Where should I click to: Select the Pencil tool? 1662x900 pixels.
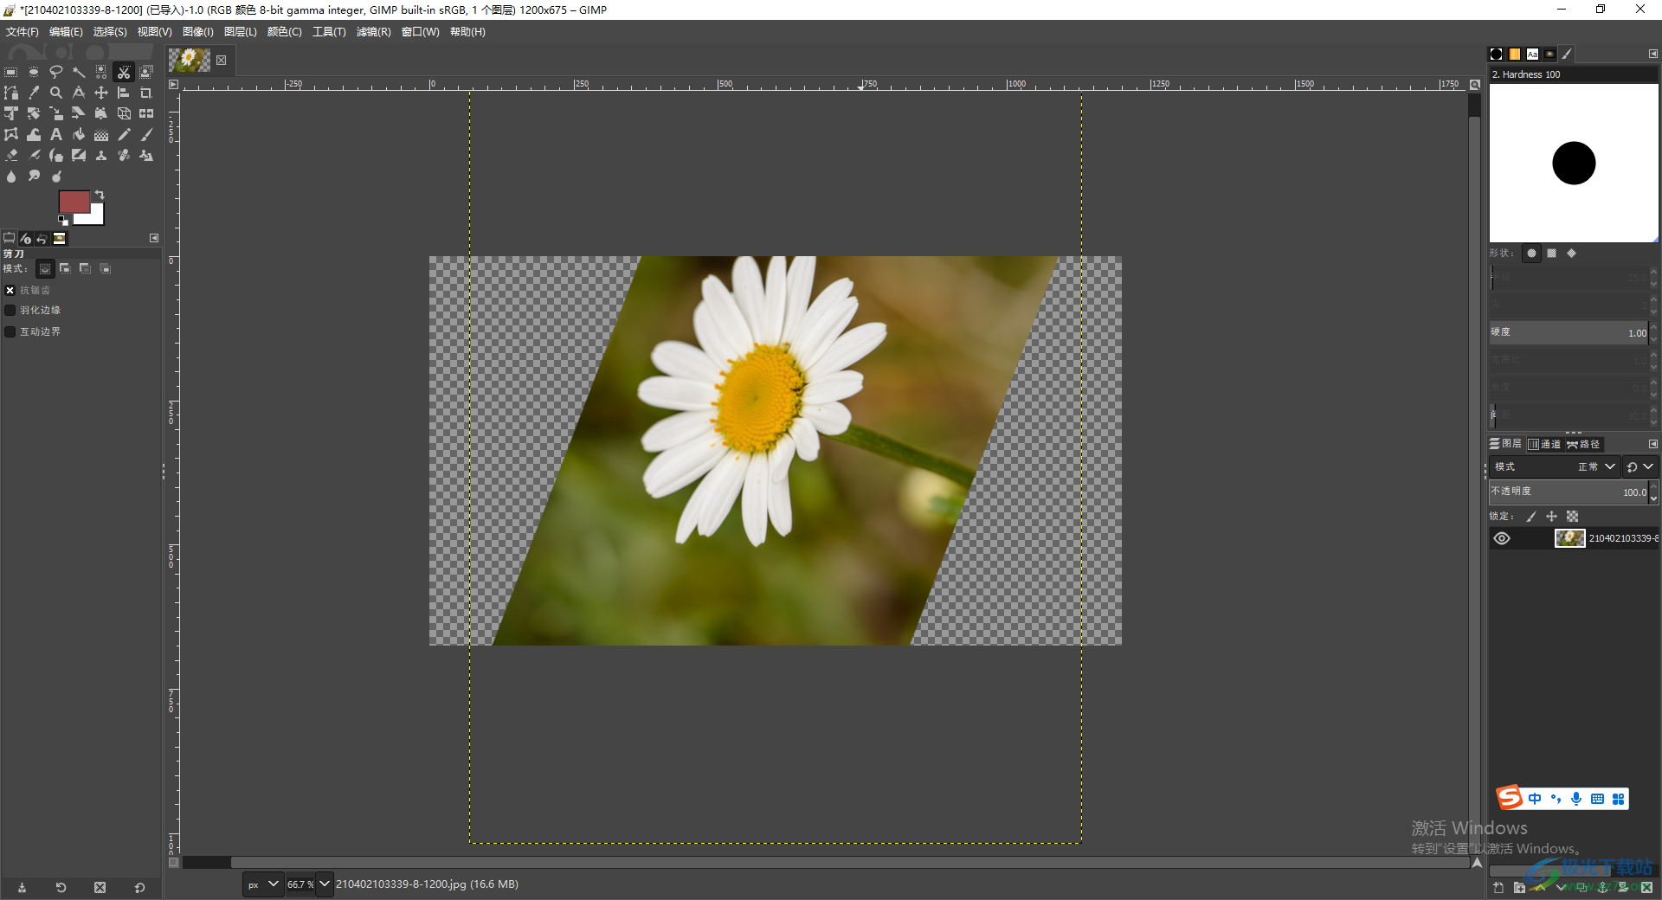pyautogui.click(x=124, y=134)
